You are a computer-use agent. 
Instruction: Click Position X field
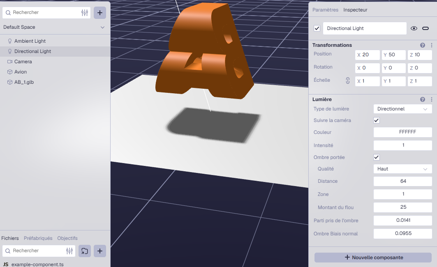tap(368, 55)
